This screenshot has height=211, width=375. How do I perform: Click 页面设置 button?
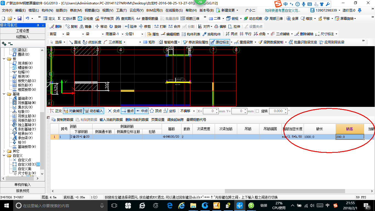point(158,120)
